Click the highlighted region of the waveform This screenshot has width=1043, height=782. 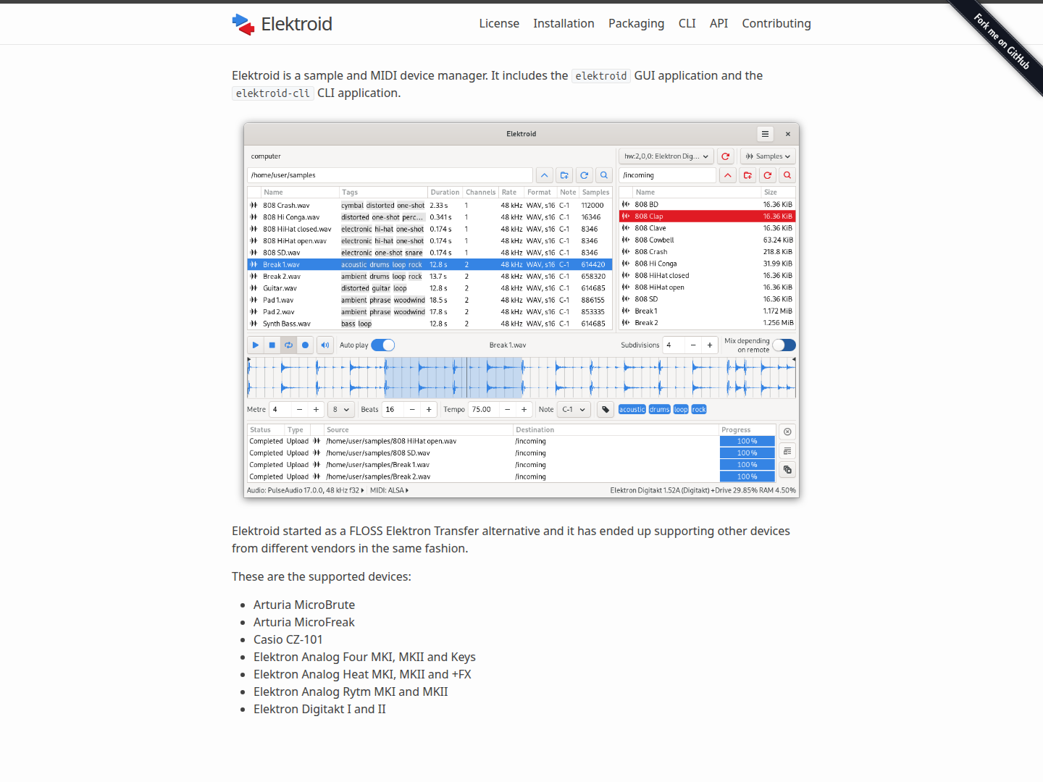453,377
